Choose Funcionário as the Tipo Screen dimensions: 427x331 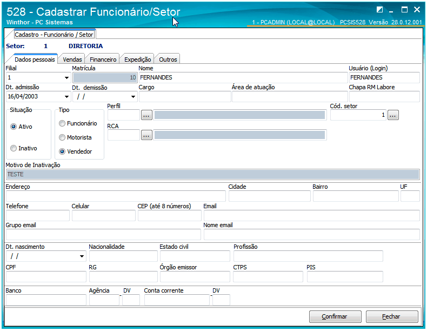pos(62,123)
